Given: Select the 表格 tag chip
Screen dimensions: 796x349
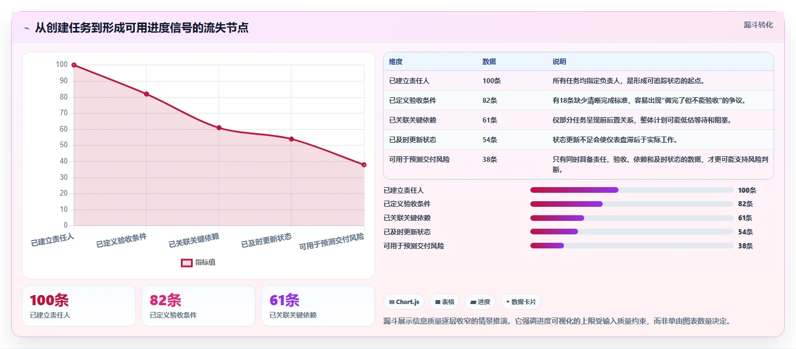Looking at the screenshot, I should click(x=444, y=302).
